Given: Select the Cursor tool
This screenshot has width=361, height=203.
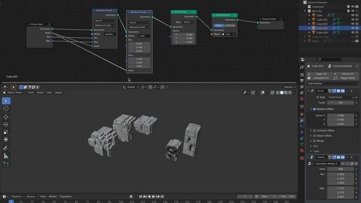Looking at the screenshot, I should coord(6,108).
